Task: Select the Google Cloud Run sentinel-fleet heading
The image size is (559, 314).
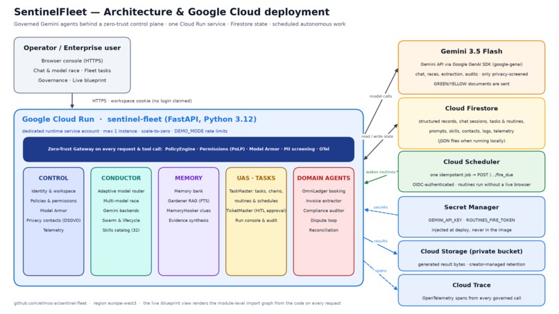Action: 139,119
